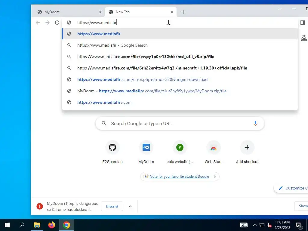
Task: Open the MyDoom.zip mediafire suggestion
Action: pyautogui.click(x=180, y=91)
